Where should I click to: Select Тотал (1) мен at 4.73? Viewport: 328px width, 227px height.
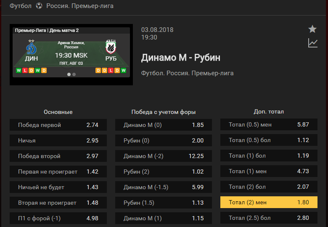(269, 171)
